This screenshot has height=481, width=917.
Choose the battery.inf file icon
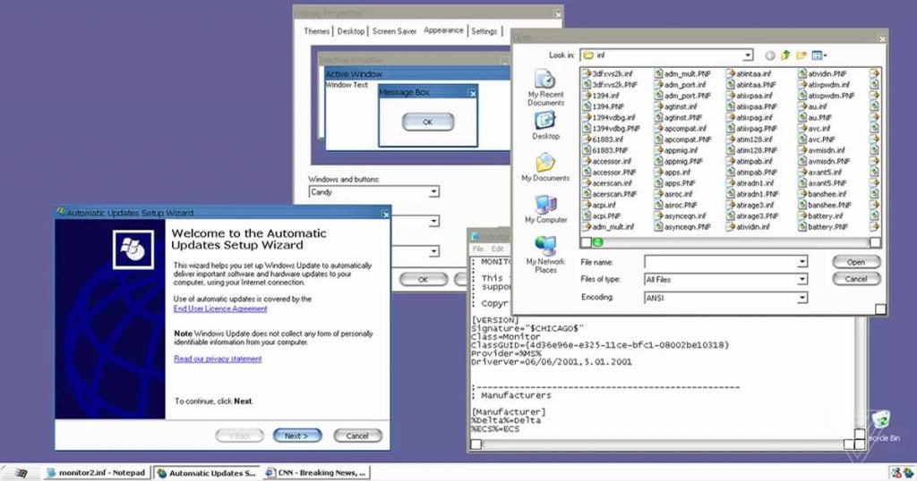(x=803, y=215)
